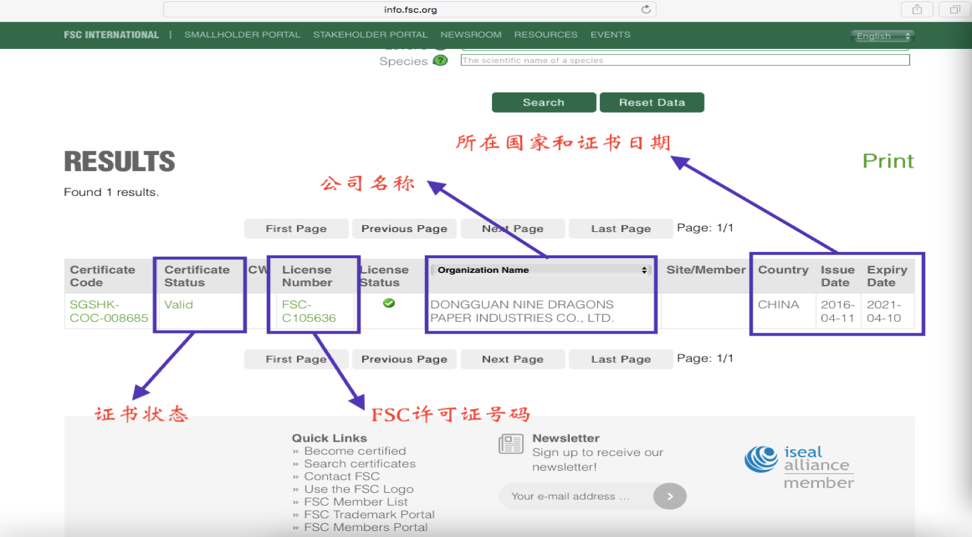Image resolution: width=972 pixels, height=537 pixels.
Task: Click the Issue Date column header
Action: [x=838, y=276]
